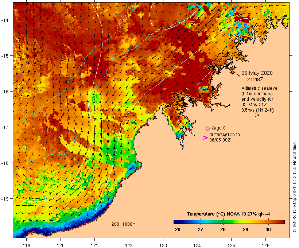Click the colorbar tick label 27
The image size is (299, 248).
coord(200,229)
